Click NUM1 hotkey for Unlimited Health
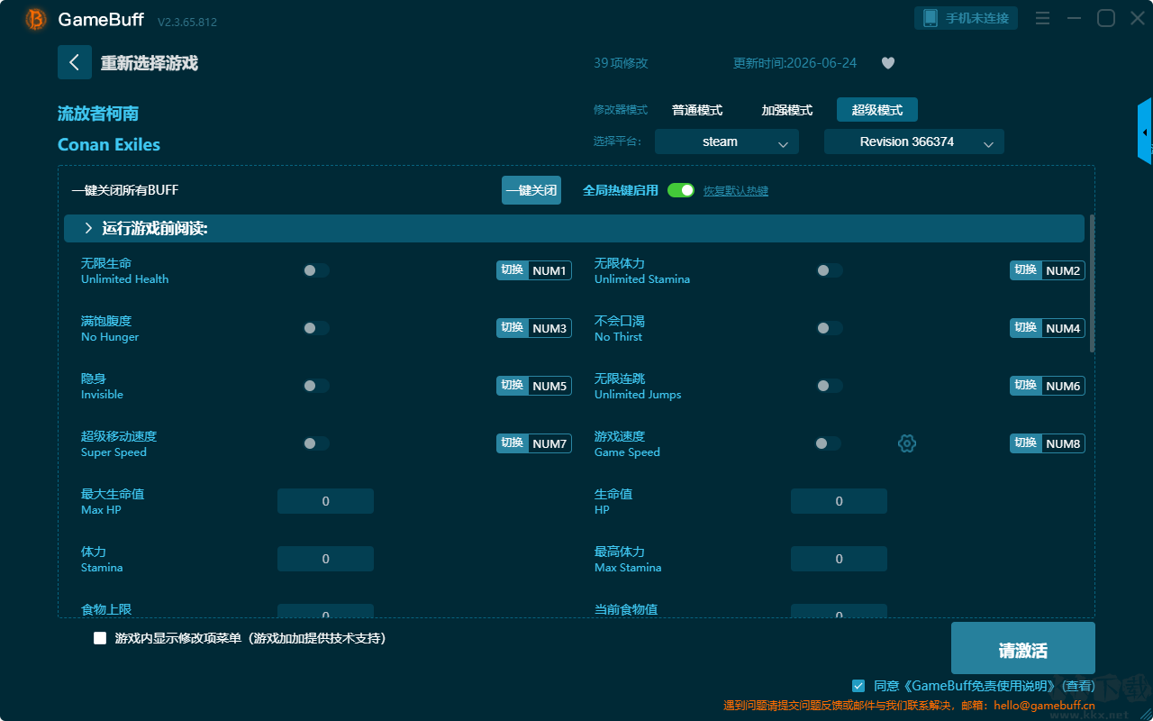 [549, 270]
